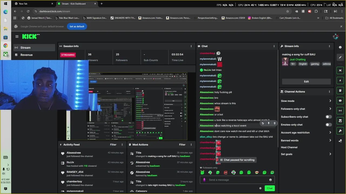Toggle the document panel icon in sidebar
The image size is (346, 194).
click(340, 91)
